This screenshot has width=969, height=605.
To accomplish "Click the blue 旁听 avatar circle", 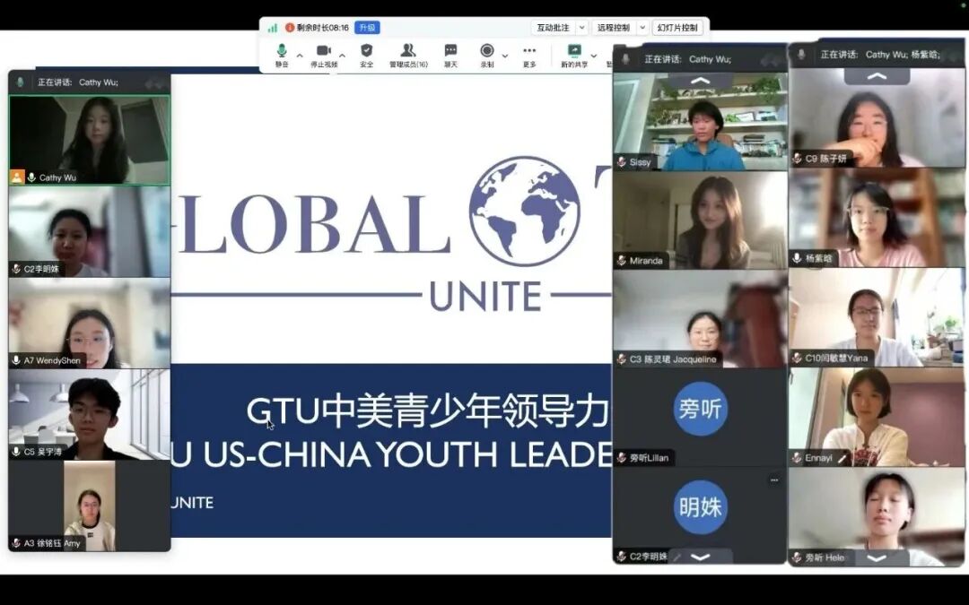I will (x=700, y=408).
